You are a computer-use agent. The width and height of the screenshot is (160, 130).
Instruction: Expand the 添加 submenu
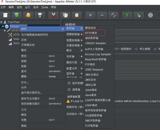pos(42,29)
